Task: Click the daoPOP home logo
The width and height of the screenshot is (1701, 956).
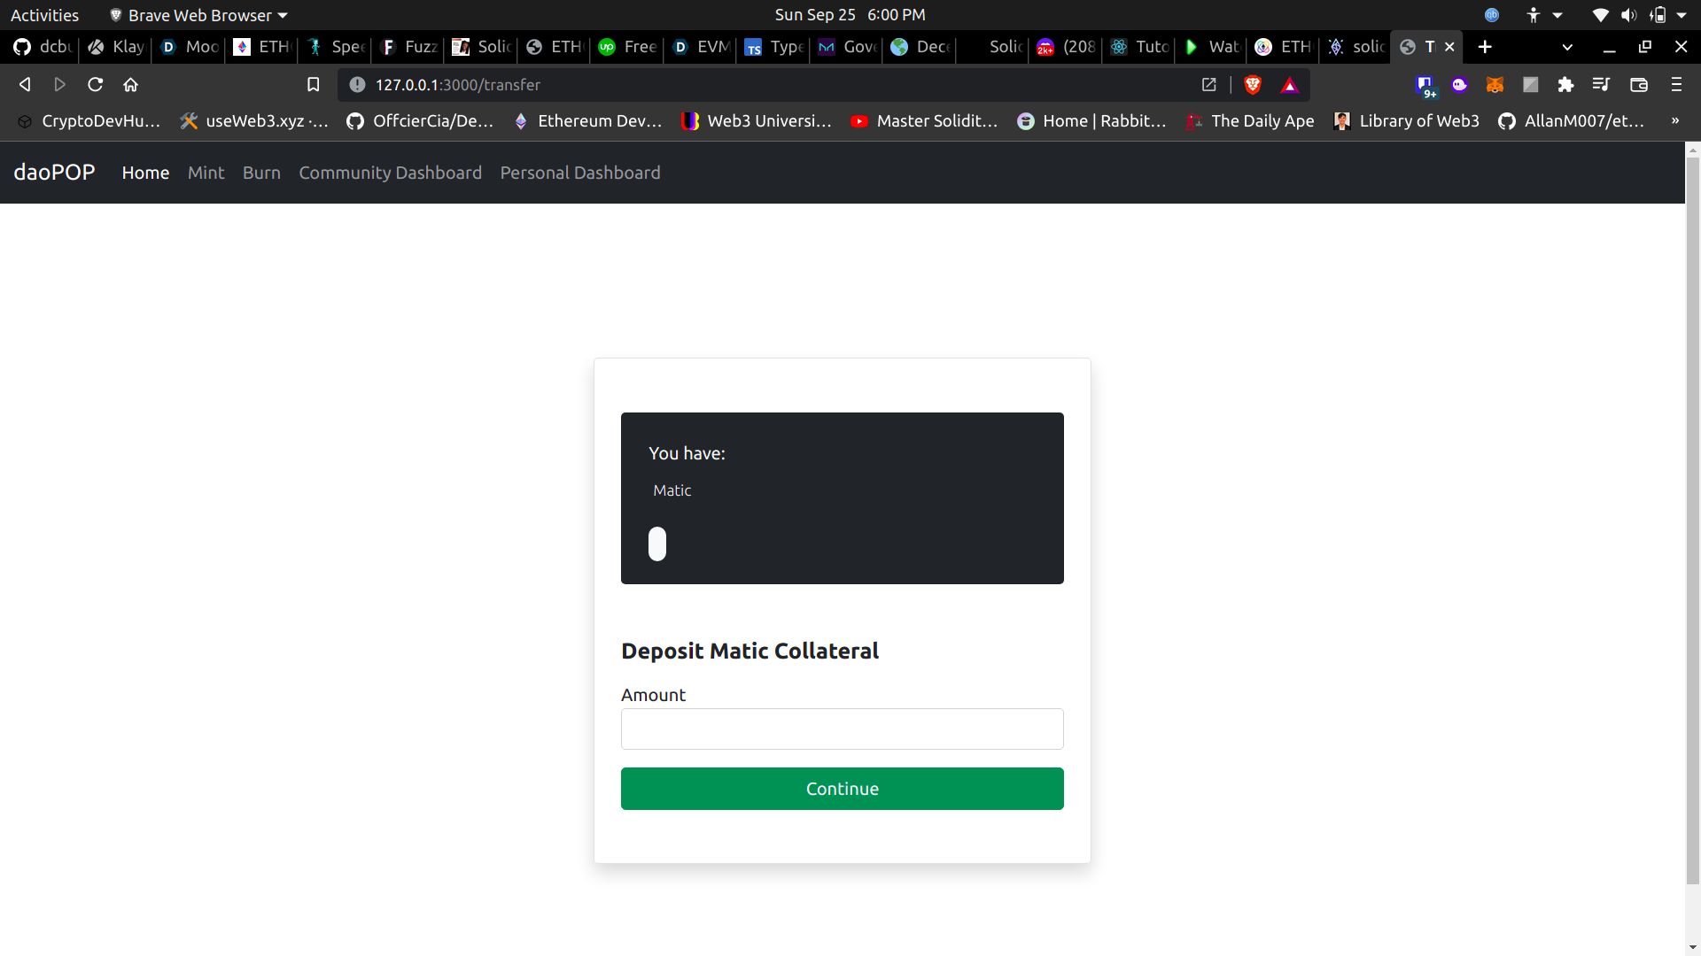Action: point(54,172)
